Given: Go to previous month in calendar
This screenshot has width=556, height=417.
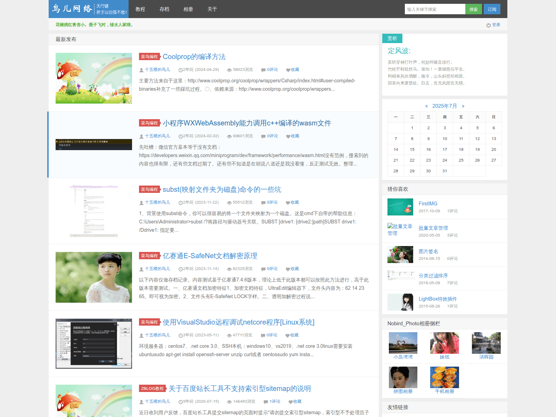Looking at the screenshot, I should (x=426, y=106).
